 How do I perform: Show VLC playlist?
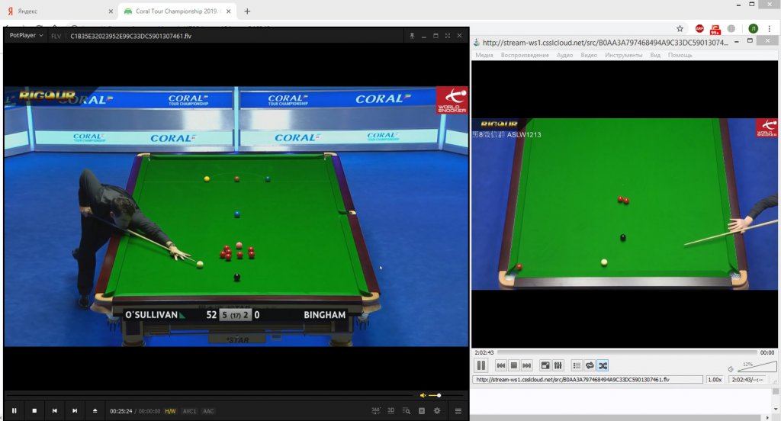pyautogui.click(x=577, y=365)
